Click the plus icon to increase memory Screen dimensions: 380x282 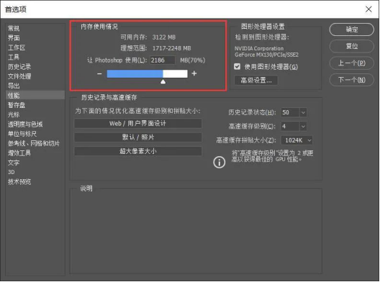194,73
